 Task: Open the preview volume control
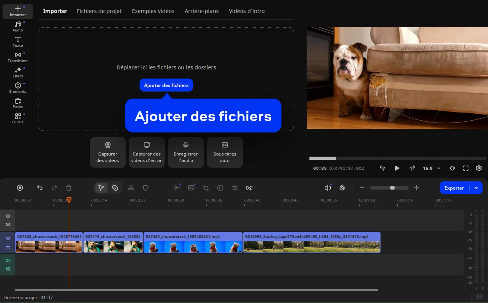452,168
